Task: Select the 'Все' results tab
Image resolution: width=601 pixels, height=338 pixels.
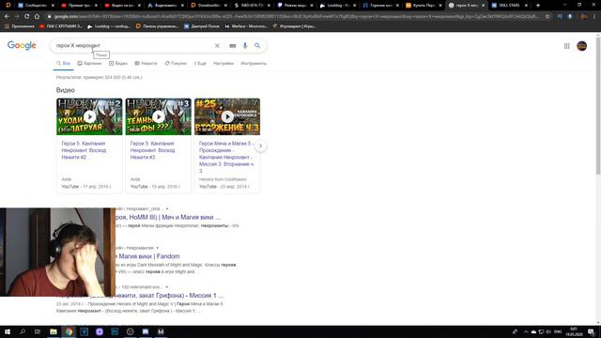Action: [x=63, y=63]
